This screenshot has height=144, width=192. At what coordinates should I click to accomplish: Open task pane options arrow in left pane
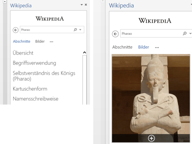[x=82, y=5]
